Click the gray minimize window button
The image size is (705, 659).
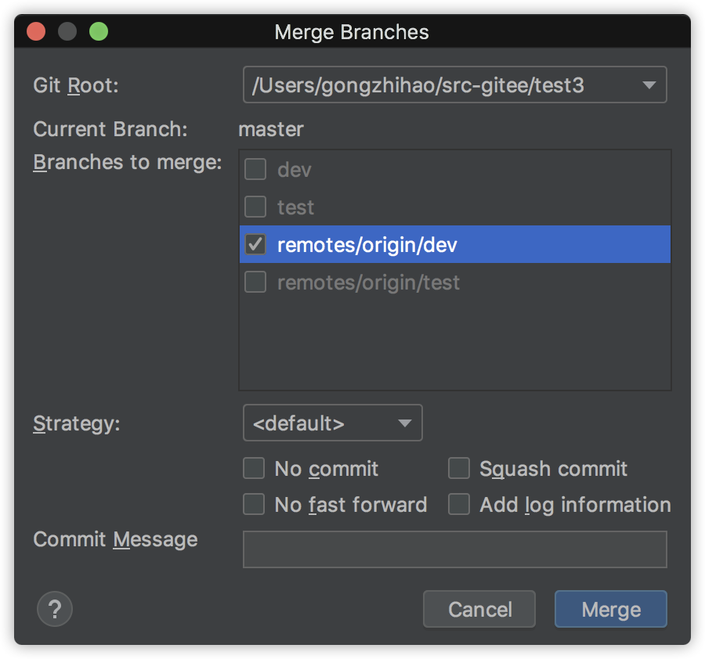[67, 31]
